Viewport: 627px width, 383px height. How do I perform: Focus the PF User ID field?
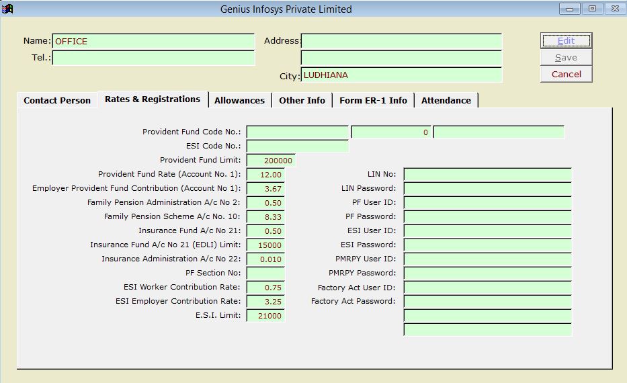[x=487, y=203]
